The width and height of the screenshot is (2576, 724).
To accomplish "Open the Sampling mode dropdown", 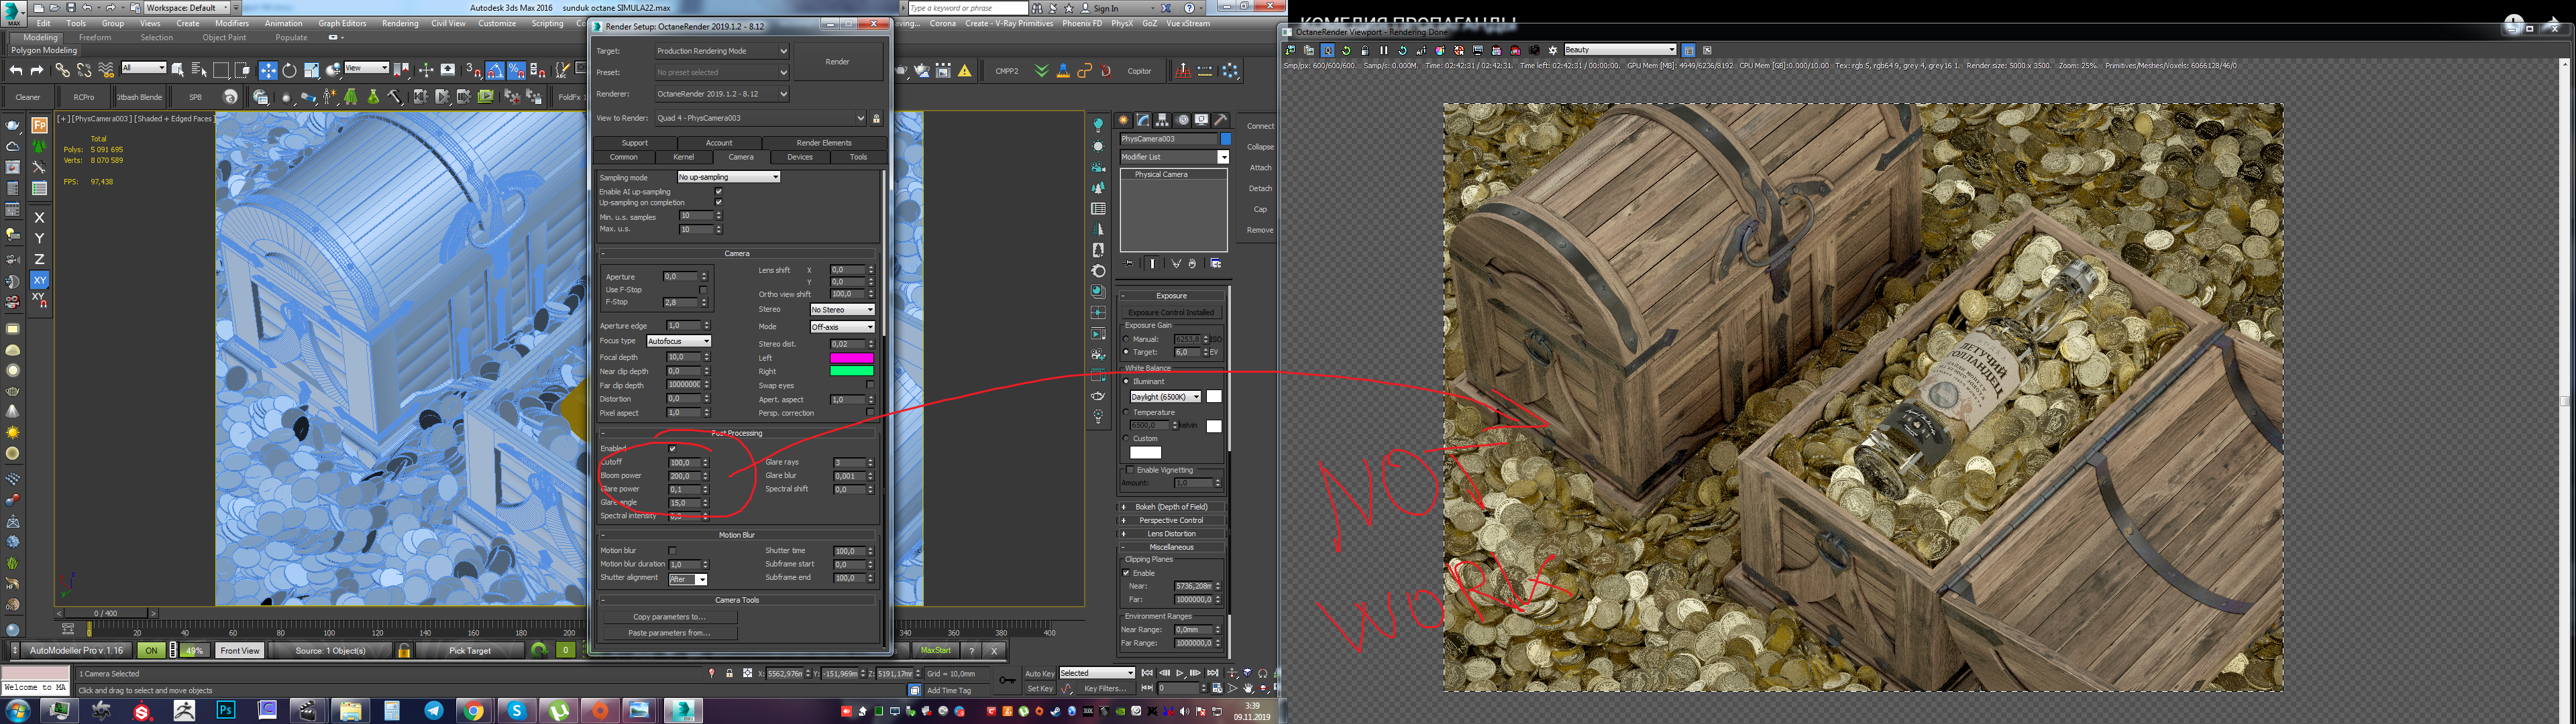I will (728, 177).
